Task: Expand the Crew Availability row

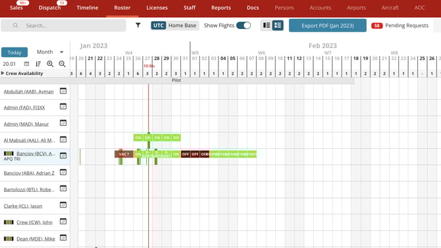Action: coord(22,73)
